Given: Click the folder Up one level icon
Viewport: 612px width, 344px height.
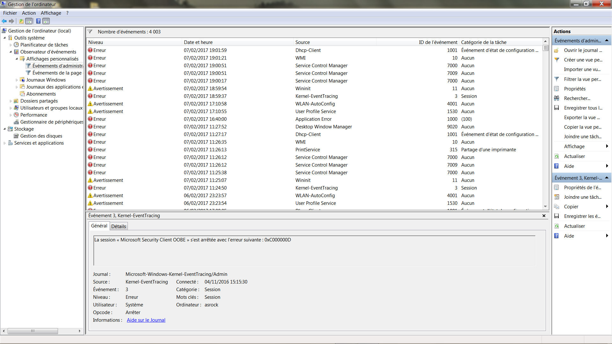Looking at the screenshot, I should tap(21, 21).
